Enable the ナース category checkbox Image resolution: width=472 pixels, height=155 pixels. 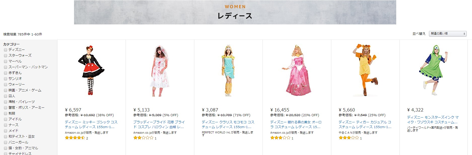(x=6, y=125)
